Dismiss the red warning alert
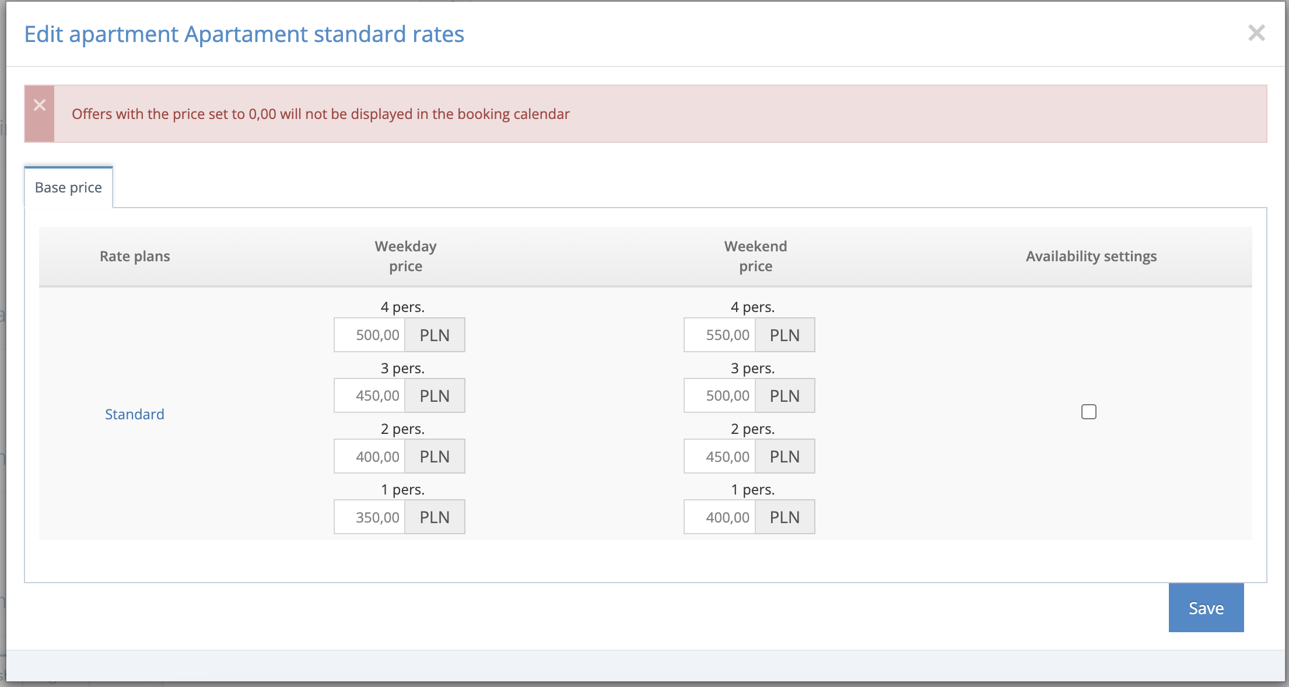The image size is (1289, 687). point(39,105)
